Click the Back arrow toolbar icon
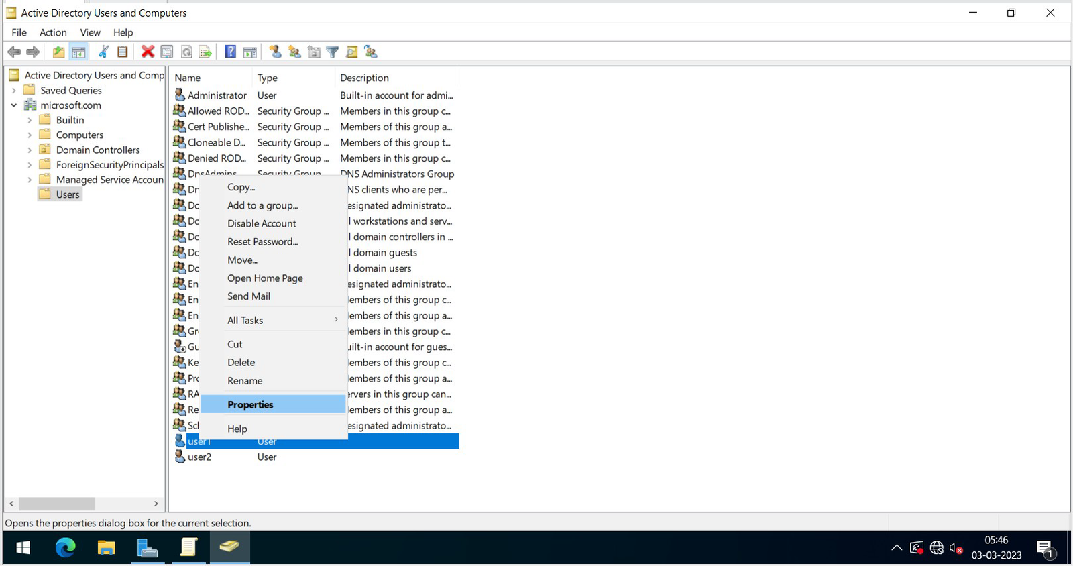 pos(14,52)
